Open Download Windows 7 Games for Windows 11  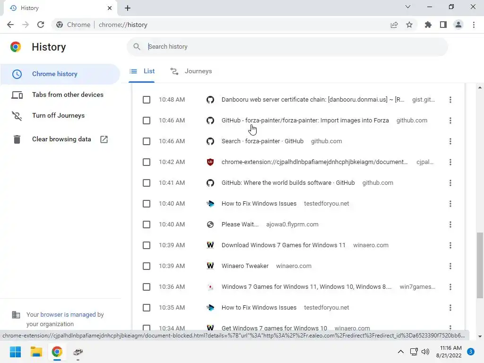284,245
